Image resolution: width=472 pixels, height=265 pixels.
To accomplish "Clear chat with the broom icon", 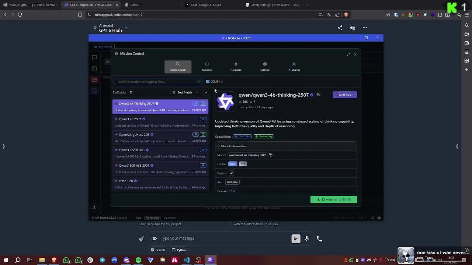I will 141,239.
